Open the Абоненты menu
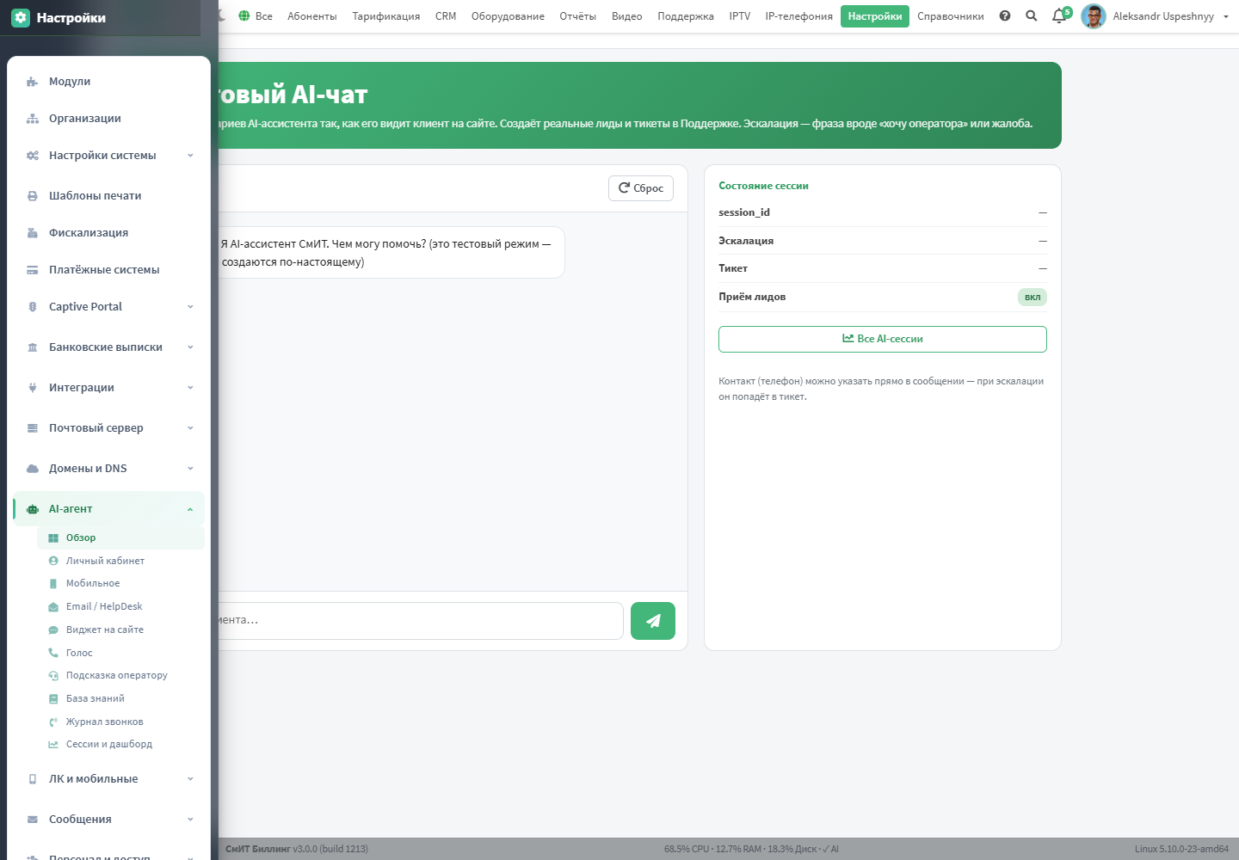 coord(312,16)
